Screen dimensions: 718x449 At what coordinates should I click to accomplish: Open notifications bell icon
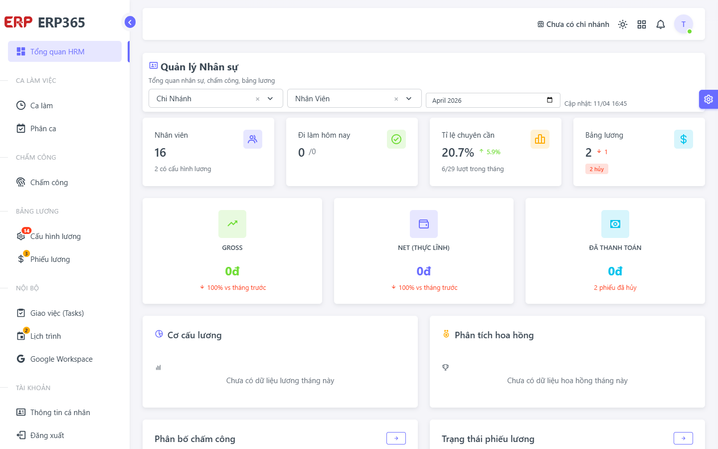661,24
